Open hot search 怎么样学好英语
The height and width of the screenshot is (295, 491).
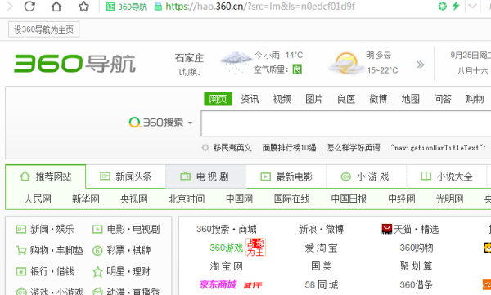(354, 147)
